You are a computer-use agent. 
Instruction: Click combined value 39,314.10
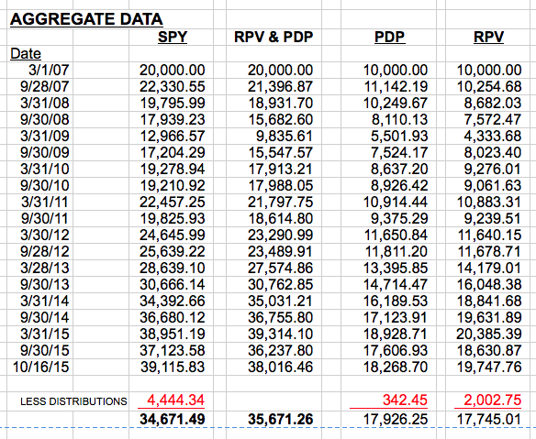280,334
